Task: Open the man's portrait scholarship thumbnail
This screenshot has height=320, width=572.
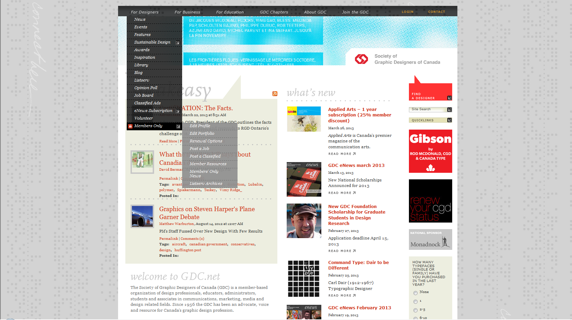Action: (304, 221)
